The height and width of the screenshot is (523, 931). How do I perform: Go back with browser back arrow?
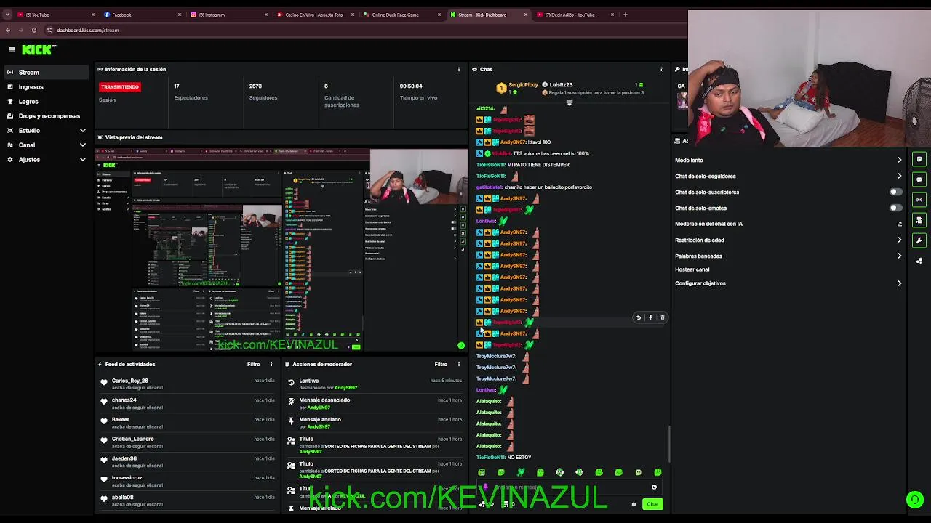click(x=7, y=30)
